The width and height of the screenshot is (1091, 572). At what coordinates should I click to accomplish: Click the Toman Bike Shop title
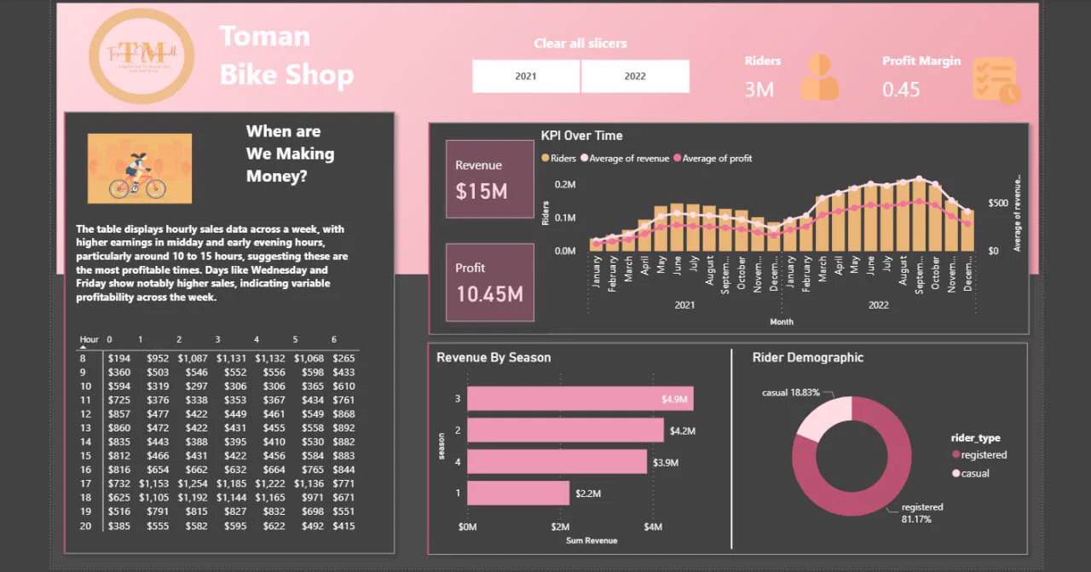pos(286,55)
